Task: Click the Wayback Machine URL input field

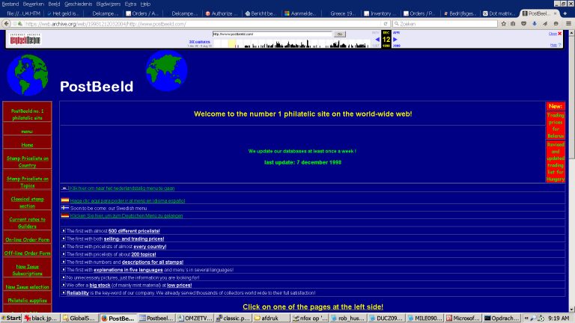Action: (271, 34)
